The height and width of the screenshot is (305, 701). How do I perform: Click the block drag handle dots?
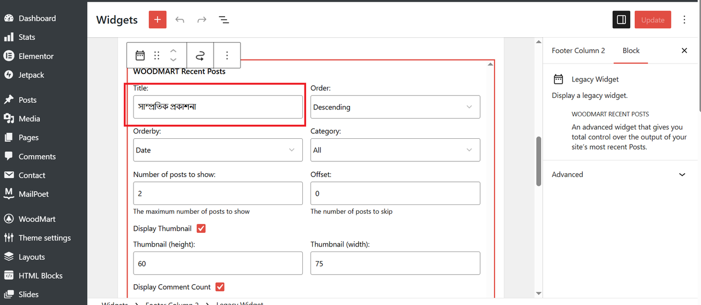click(157, 55)
